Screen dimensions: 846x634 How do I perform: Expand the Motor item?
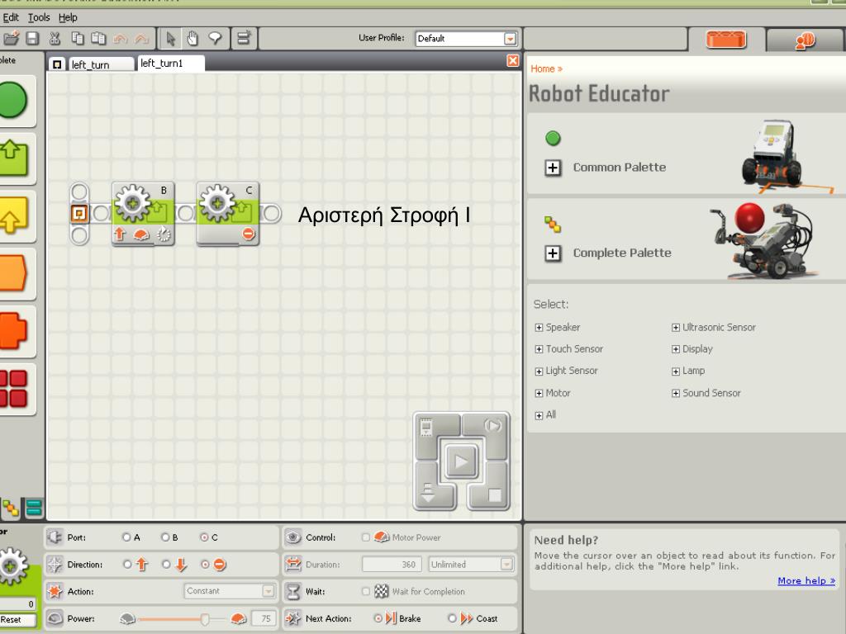(539, 394)
